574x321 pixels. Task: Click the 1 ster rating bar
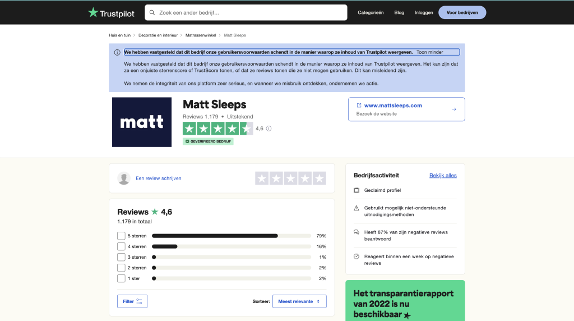[x=232, y=278]
